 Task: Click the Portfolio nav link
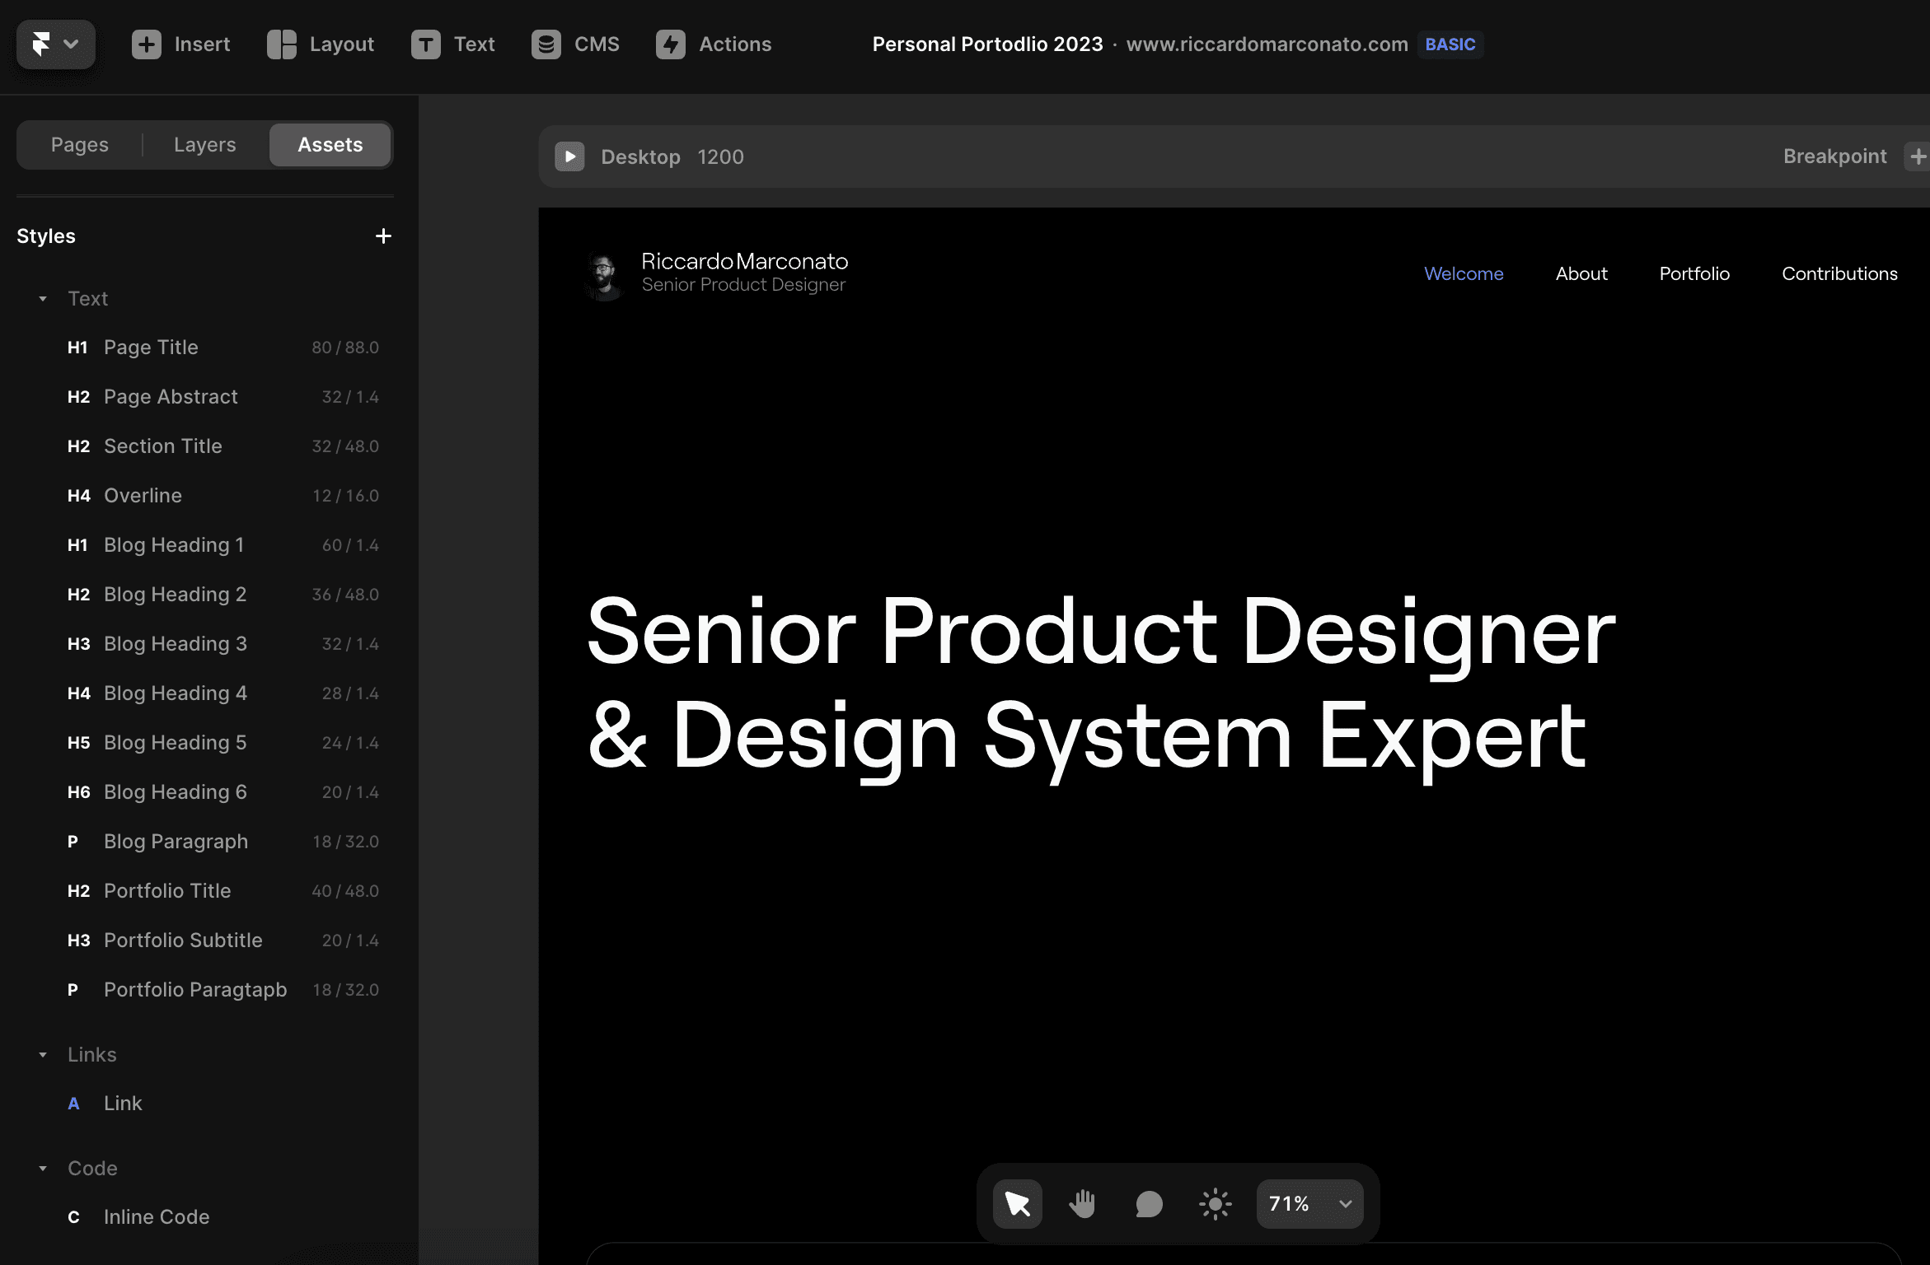(1694, 273)
